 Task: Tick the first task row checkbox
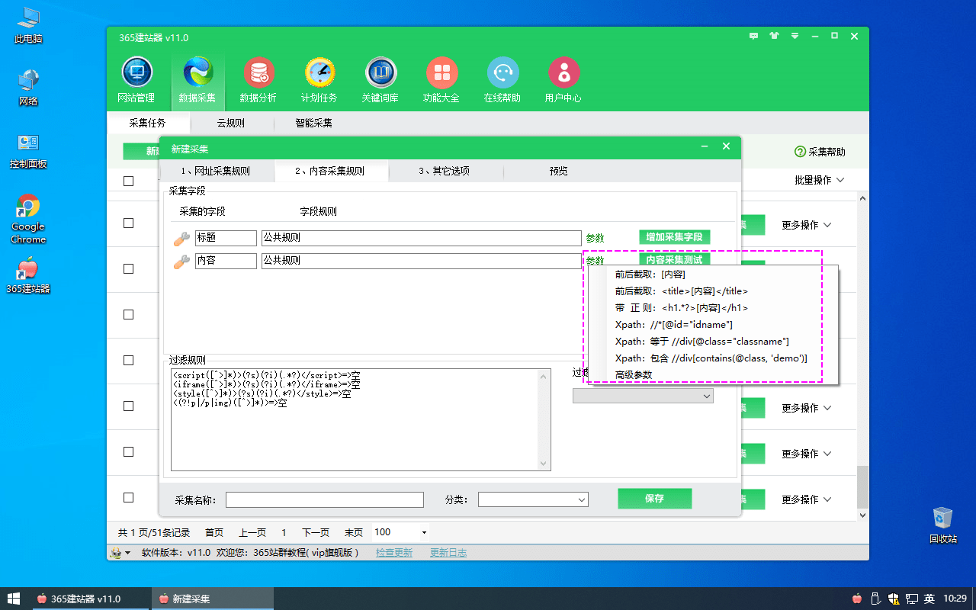click(x=128, y=223)
